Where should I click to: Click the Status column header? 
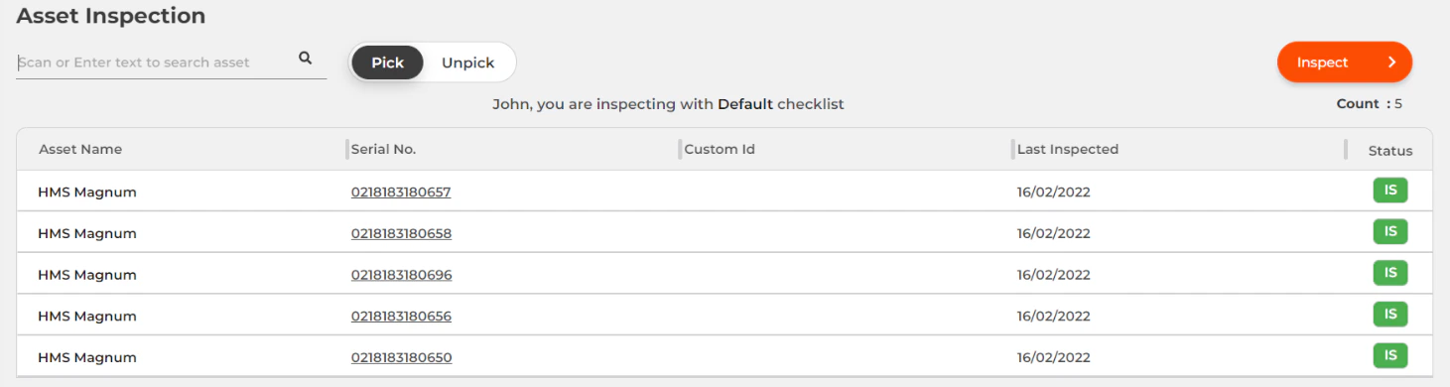coord(1390,151)
